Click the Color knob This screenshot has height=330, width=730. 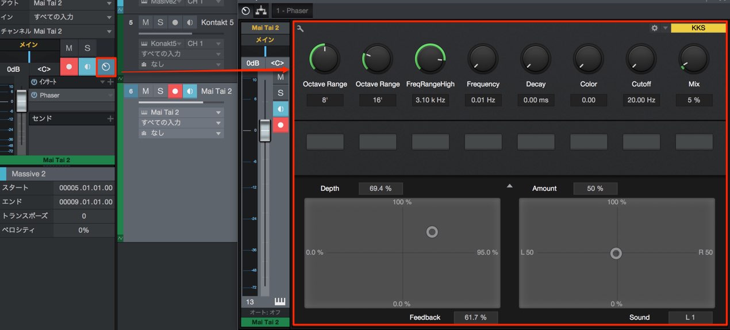(589, 59)
